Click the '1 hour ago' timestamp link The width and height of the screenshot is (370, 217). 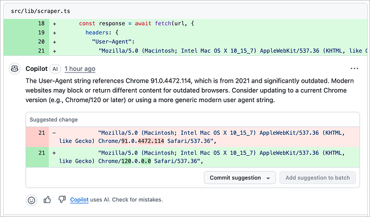tap(80, 69)
